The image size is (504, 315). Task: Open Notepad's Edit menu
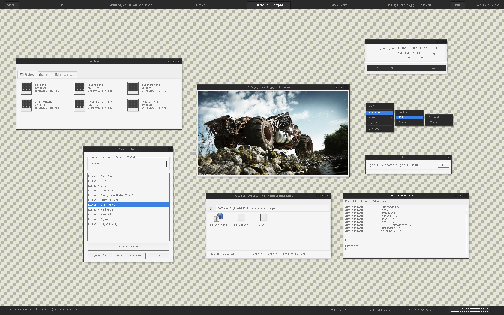(x=355, y=202)
